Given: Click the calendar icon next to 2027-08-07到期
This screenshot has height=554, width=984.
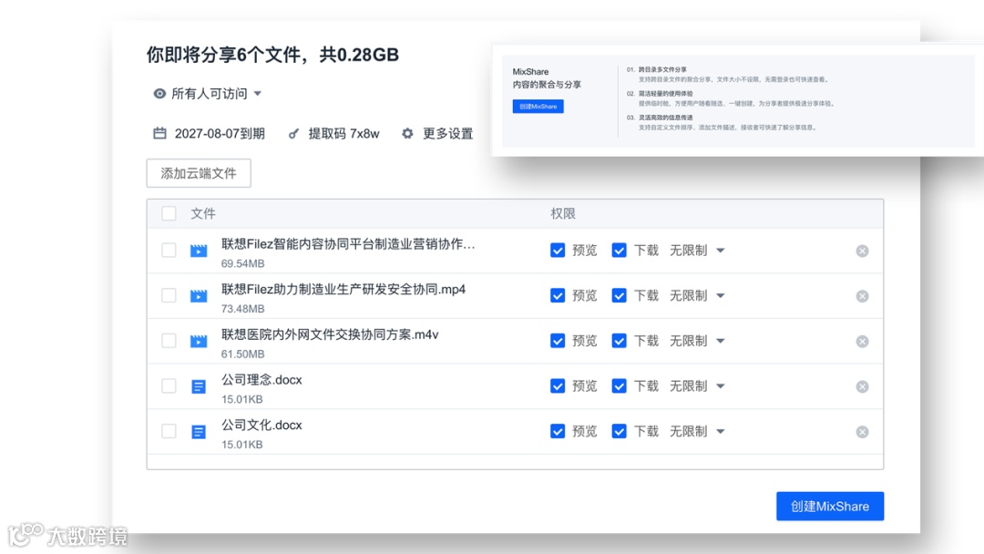Looking at the screenshot, I should [160, 133].
